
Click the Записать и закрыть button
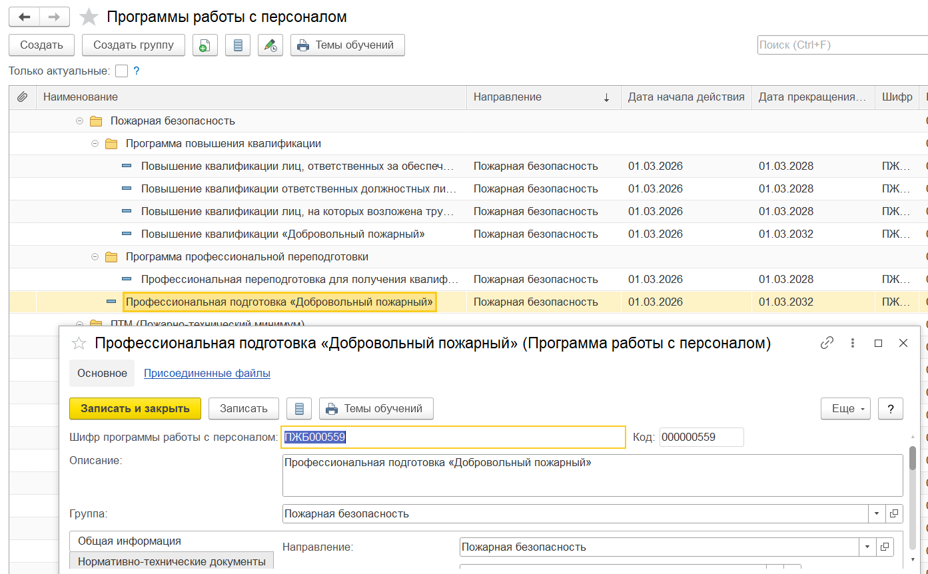tap(135, 409)
